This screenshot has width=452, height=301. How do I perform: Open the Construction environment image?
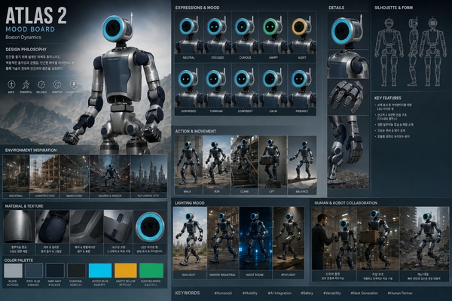[x=45, y=174]
